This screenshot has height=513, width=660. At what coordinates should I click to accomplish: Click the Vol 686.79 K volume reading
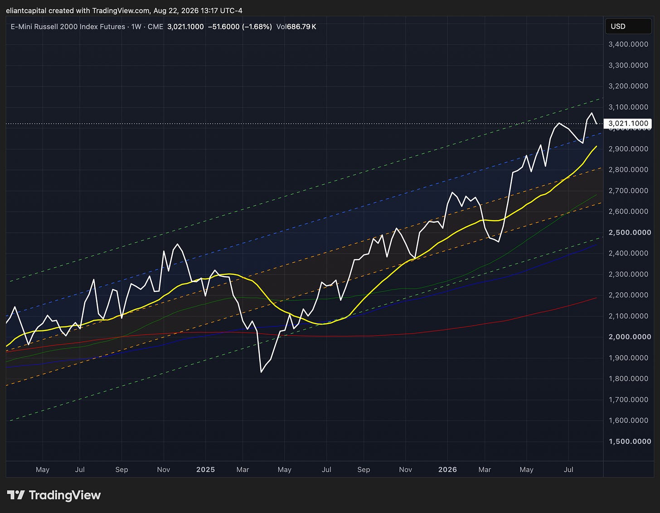click(x=296, y=27)
